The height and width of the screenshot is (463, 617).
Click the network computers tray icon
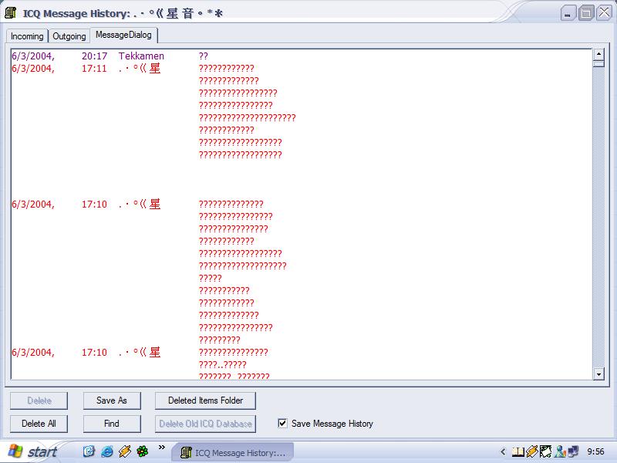[x=573, y=451]
